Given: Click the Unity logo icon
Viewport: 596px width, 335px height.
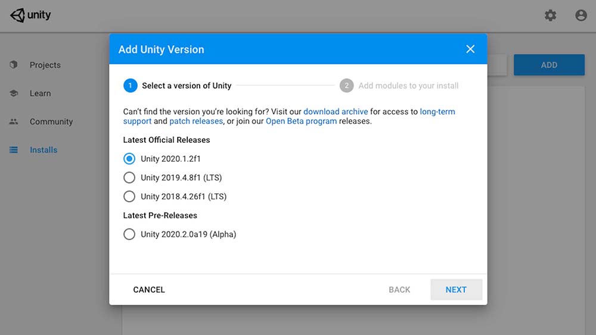Looking at the screenshot, I should pyautogui.click(x=18, y=15).
